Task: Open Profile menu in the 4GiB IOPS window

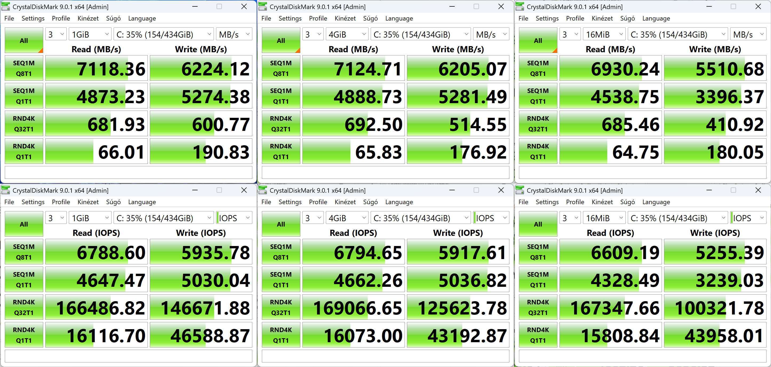Action: click(318, 202)
